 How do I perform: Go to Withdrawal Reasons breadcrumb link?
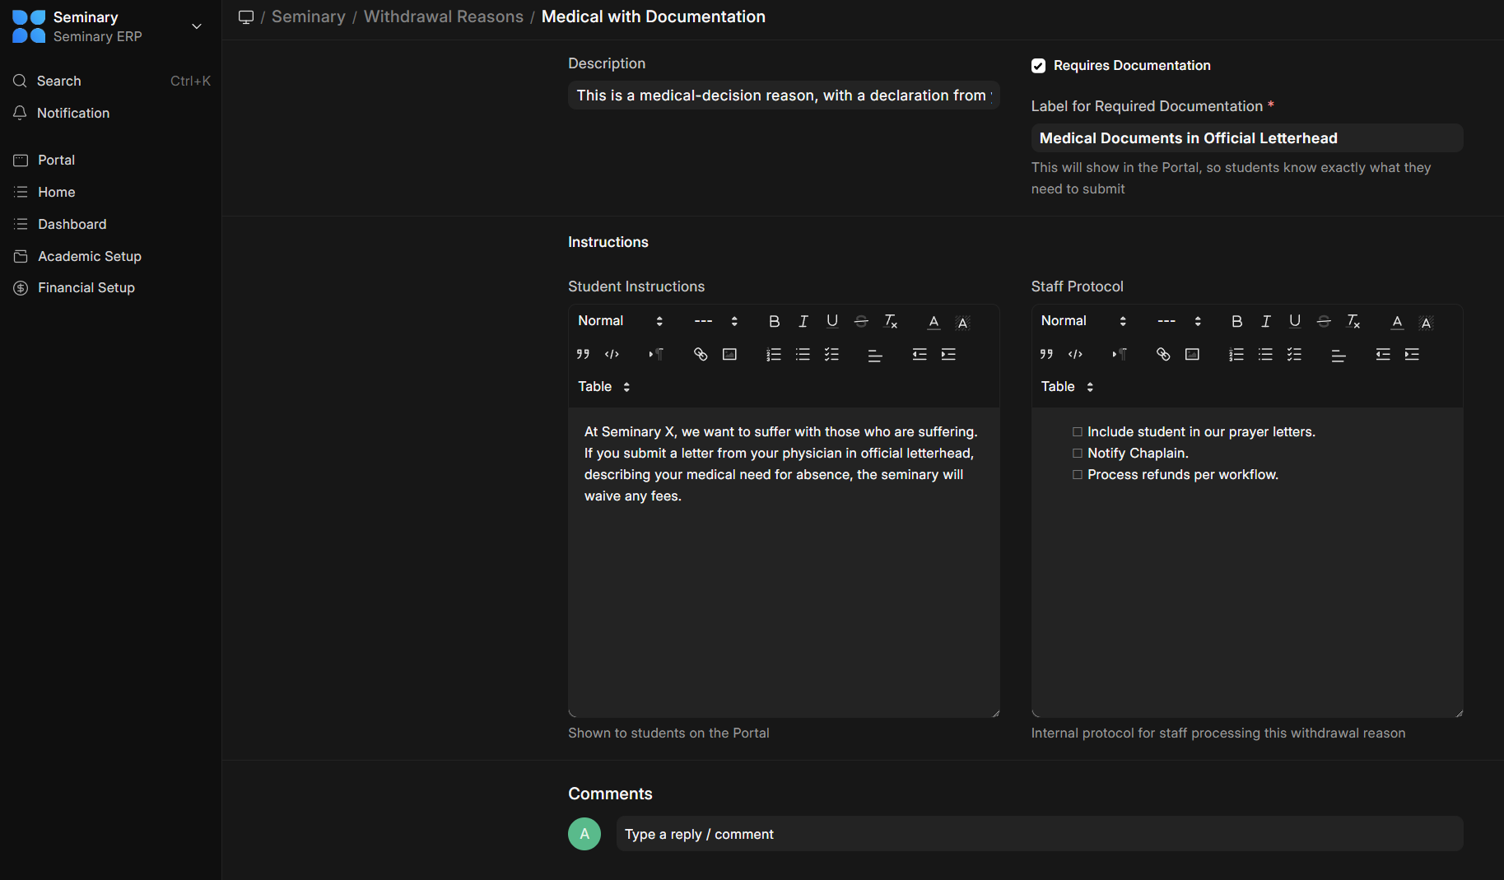click(444, 16)
